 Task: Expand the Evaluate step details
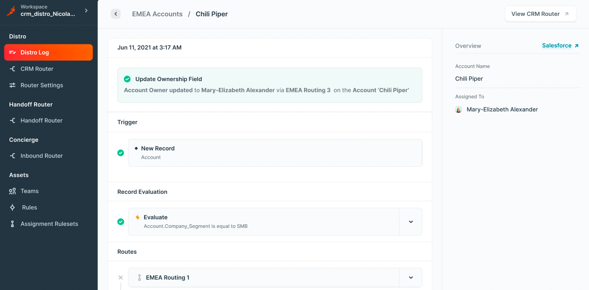click(x=411, y=222)
